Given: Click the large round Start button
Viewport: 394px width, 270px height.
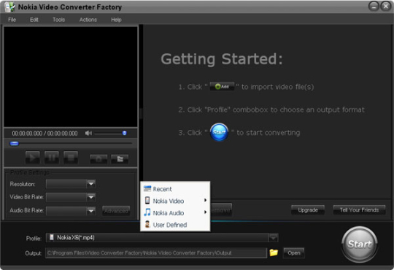Looking at the screenshot, I should coord(360,244).
